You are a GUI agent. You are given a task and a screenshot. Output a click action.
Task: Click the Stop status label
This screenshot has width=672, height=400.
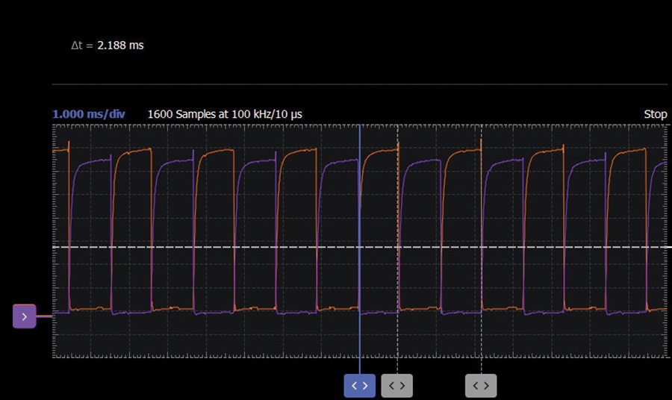(656, 114)
